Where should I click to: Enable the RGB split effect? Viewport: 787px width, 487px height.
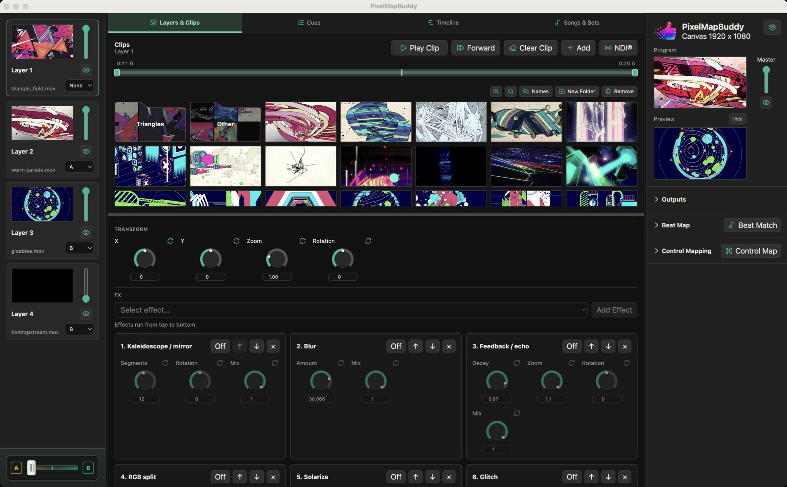pyautogui.click(x=220, y=477)
